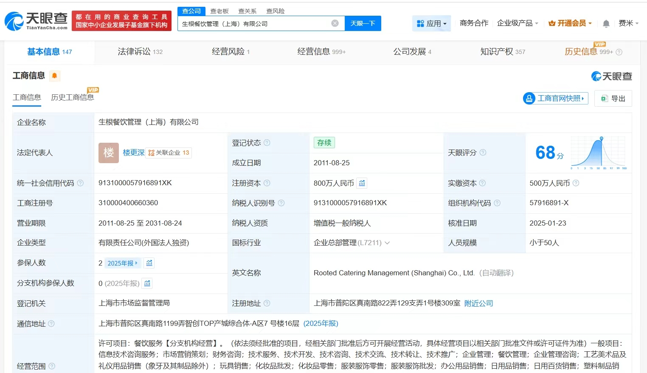Open the notification bell icon in header
This screenshot has width=647, height=373.
click(606, 23)
